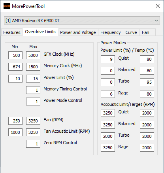Click the Rage temperature field
This screenshot has width=164, height=173.
[x=147, y=94]
